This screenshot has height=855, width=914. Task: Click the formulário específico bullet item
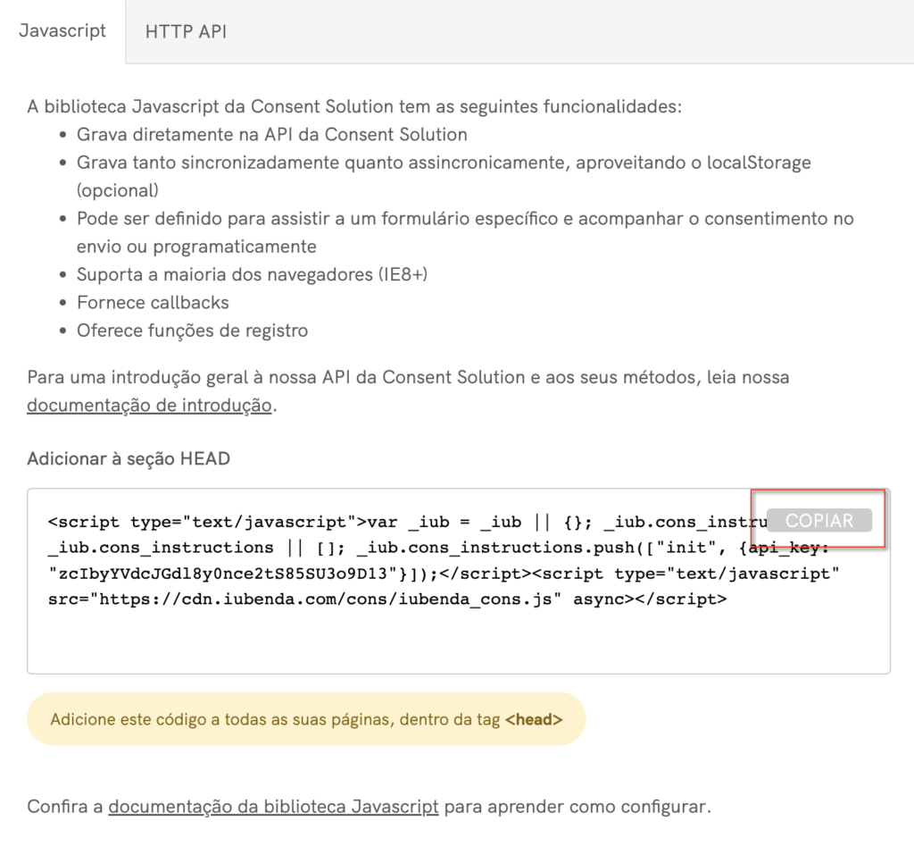[464, 219]
